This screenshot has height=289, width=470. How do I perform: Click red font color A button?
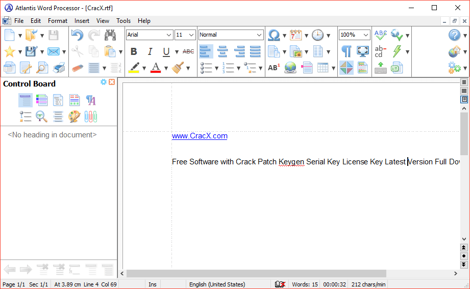tap(156, 68)
